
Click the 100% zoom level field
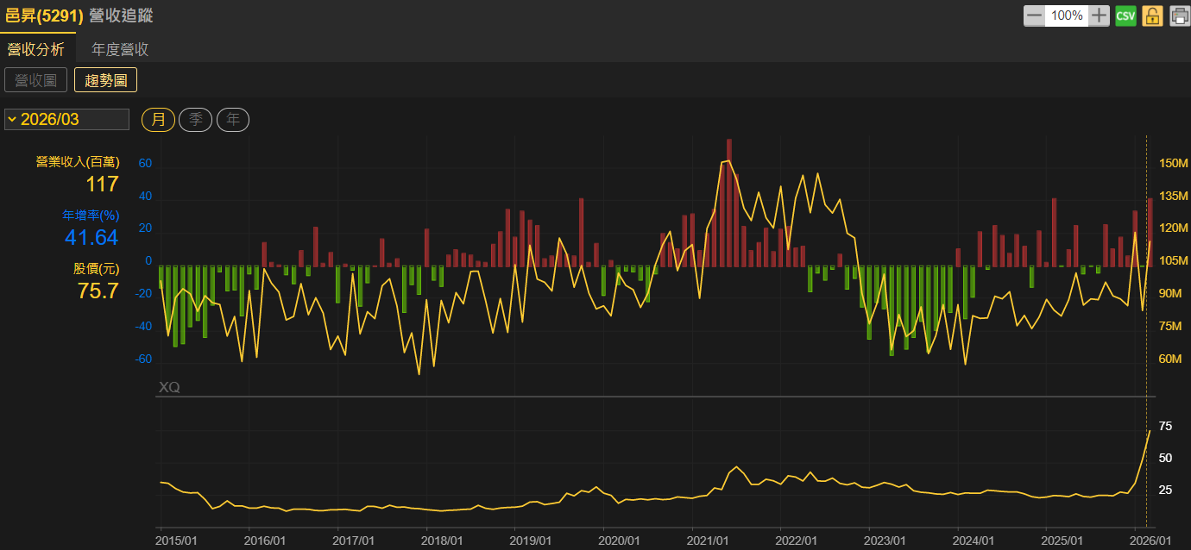click(x=1067, y=16)
